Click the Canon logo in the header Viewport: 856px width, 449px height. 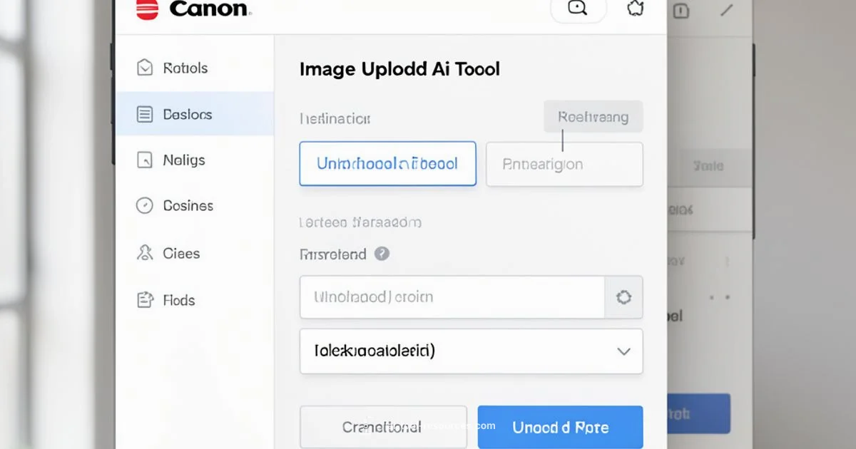(193, 9)
